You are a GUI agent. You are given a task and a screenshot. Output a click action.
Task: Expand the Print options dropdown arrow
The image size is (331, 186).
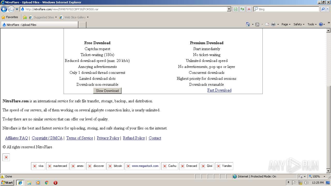coord(278,24)
